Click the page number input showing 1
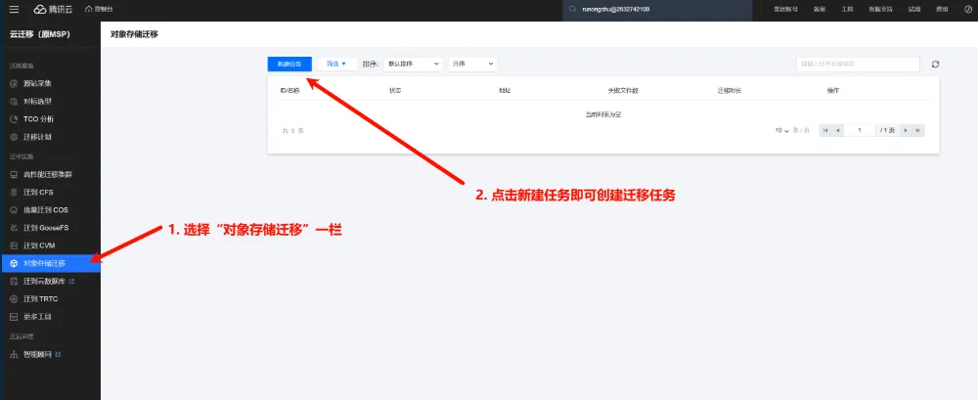This screenshot has height=400, width=978. coord(860,130)
